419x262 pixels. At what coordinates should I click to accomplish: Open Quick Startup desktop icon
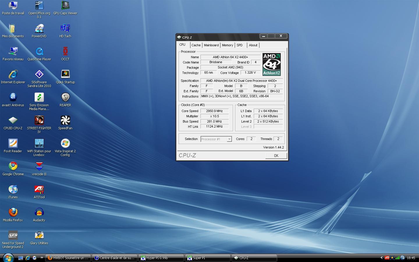(x=65, y=77)
